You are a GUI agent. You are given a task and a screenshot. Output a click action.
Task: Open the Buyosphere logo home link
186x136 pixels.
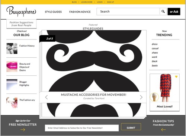21,11
